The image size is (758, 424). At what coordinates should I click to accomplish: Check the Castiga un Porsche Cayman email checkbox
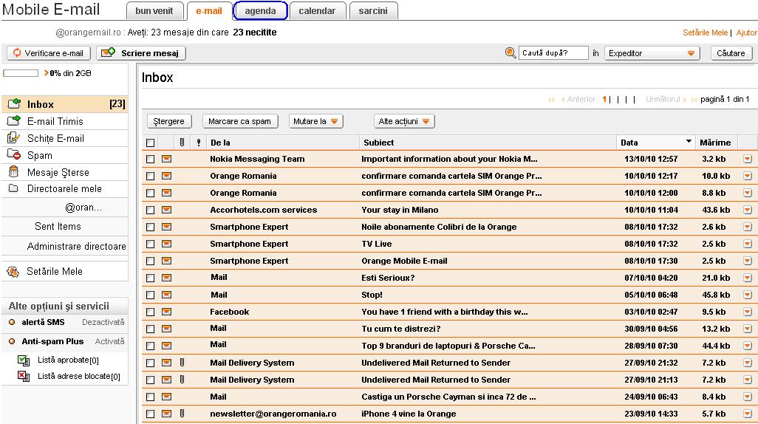[150, 397]
